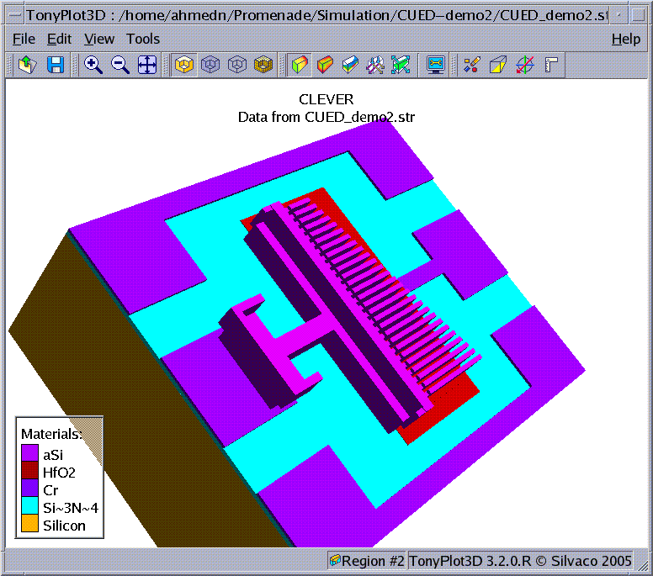Click the Si~3N~4 cyan legend swatch

tap(30, 505)
